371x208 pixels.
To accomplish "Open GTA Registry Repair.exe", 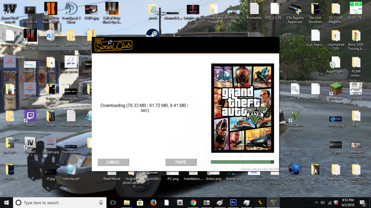I will click(295, 13).
